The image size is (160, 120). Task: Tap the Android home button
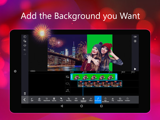coord(82,106)
